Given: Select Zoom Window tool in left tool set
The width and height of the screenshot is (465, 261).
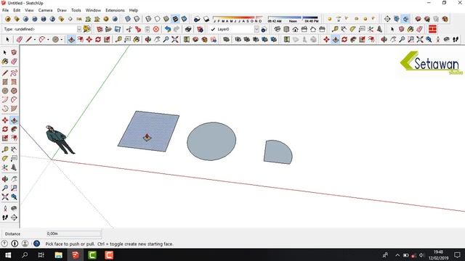Looking at the screenshot, I should [14, 188].
